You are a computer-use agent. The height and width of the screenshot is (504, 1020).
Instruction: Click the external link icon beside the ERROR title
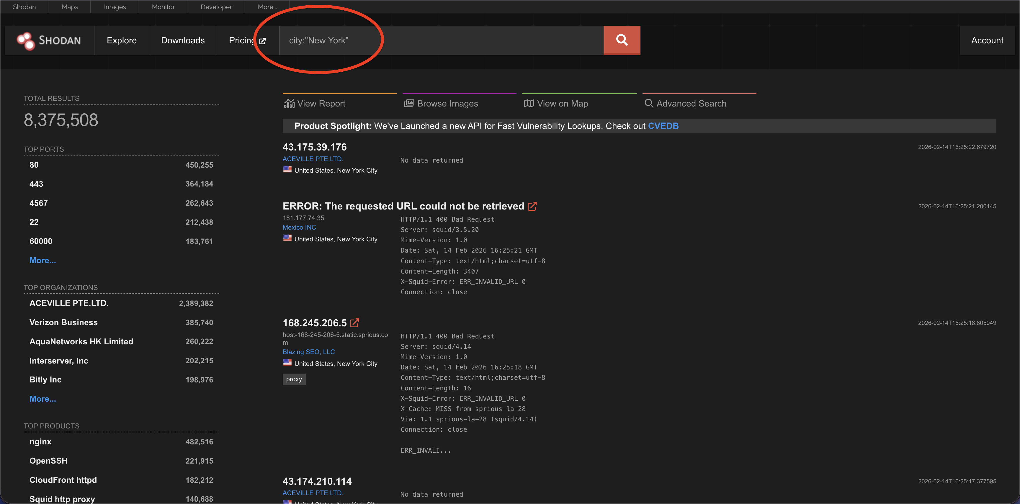pos(532,206)
